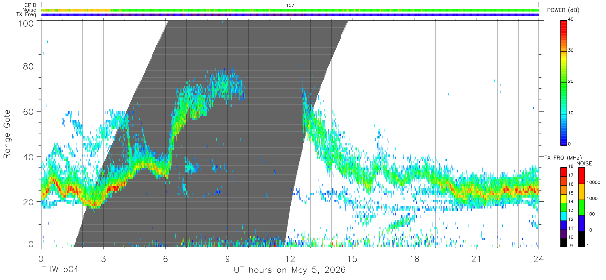This screenshot has height=280, width=606.
Task: Pick the red top swatch of the NOISE legend
Action: tap(582, 176)
